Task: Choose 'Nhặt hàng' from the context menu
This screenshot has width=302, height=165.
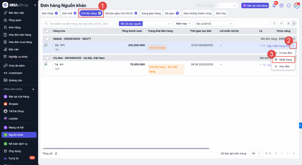Action: 283,60
